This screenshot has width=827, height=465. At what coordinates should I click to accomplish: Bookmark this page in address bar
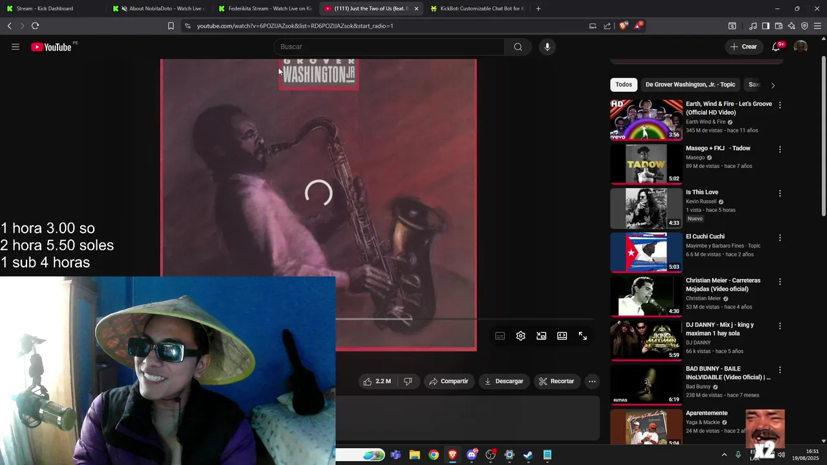pyautogui.click(x=171, y=26)
